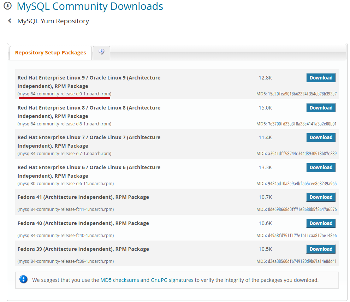Click the 11.4K file size
This screenshot has height=302, width=350.
point(265,137)
